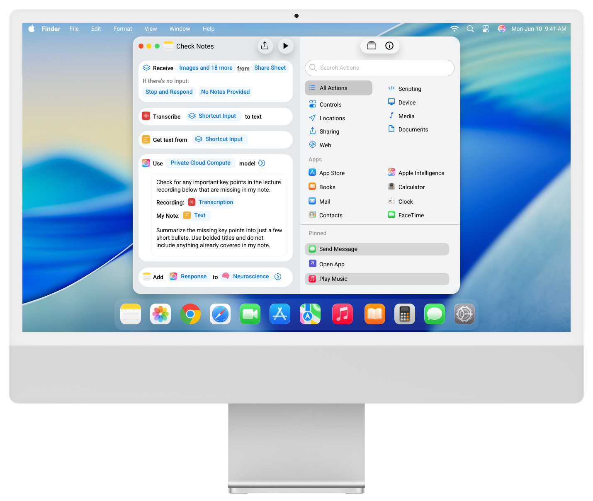Screen dimensions: 593x501
Task: Open the Window menu
Action: click(180, 29)
